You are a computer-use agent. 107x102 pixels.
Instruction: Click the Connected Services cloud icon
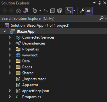pos(18,37)
